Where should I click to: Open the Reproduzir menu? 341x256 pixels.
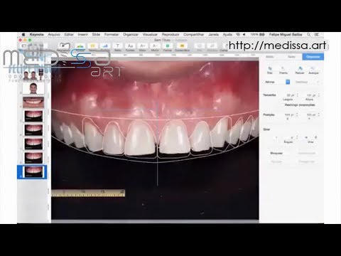tap(170, 35)
